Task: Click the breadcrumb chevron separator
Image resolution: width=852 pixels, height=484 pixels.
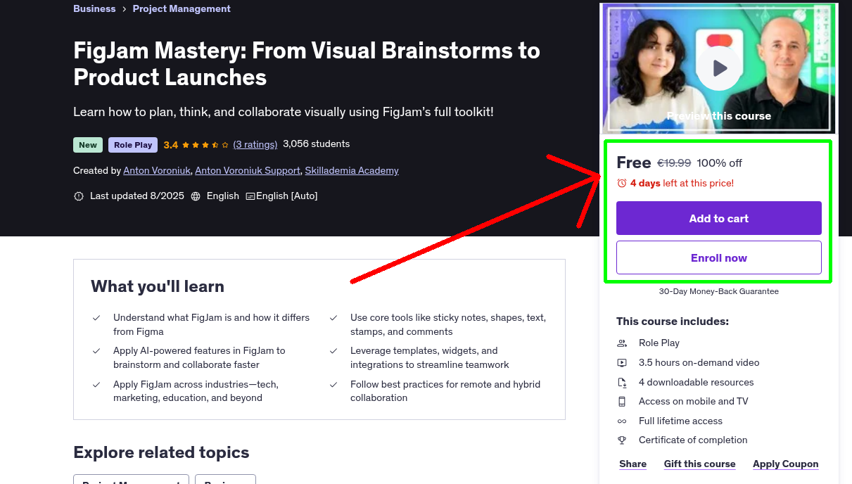Action: (125, 9)
